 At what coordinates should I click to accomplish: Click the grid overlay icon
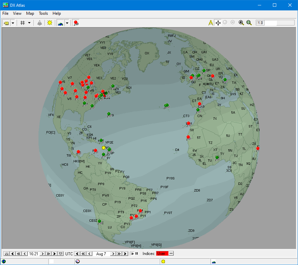click(22, 23)
